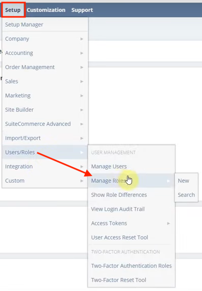The height and width of the screenshot is (291, 202).
Task: Select Search under Manage Roles
Action: tap(186, 195)
